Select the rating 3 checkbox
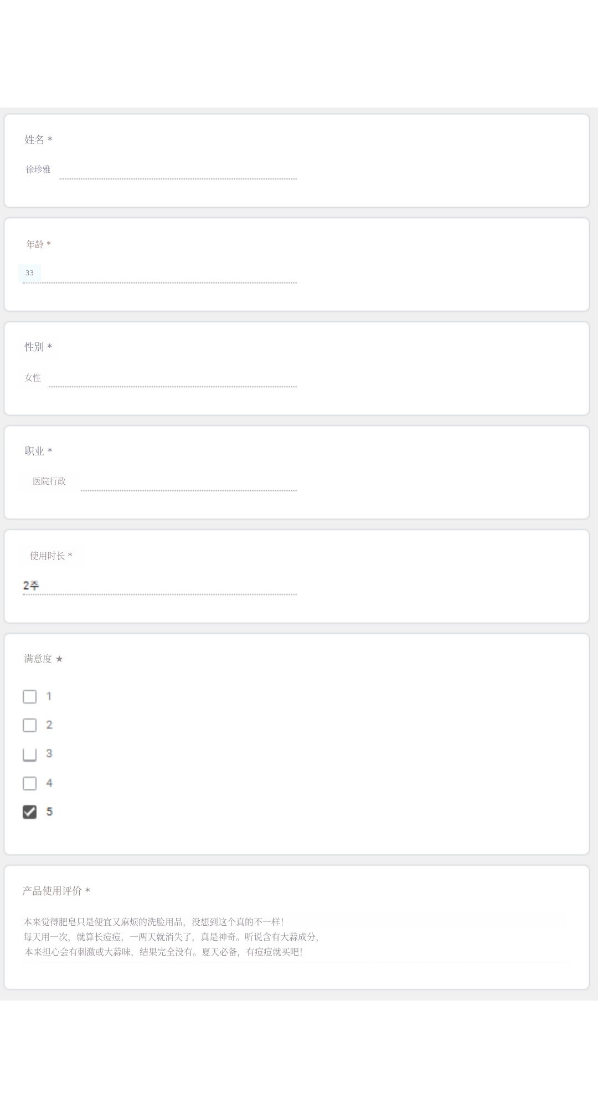 pos(30,754)
